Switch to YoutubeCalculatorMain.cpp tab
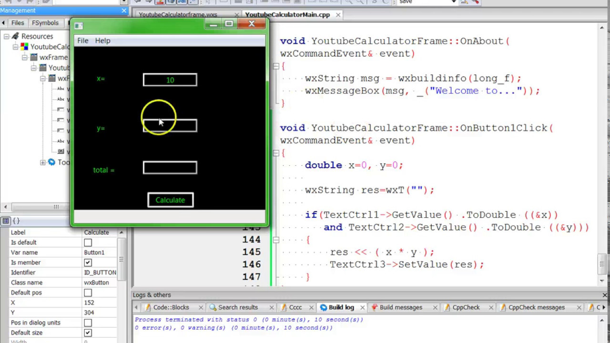 pos(287,15)
